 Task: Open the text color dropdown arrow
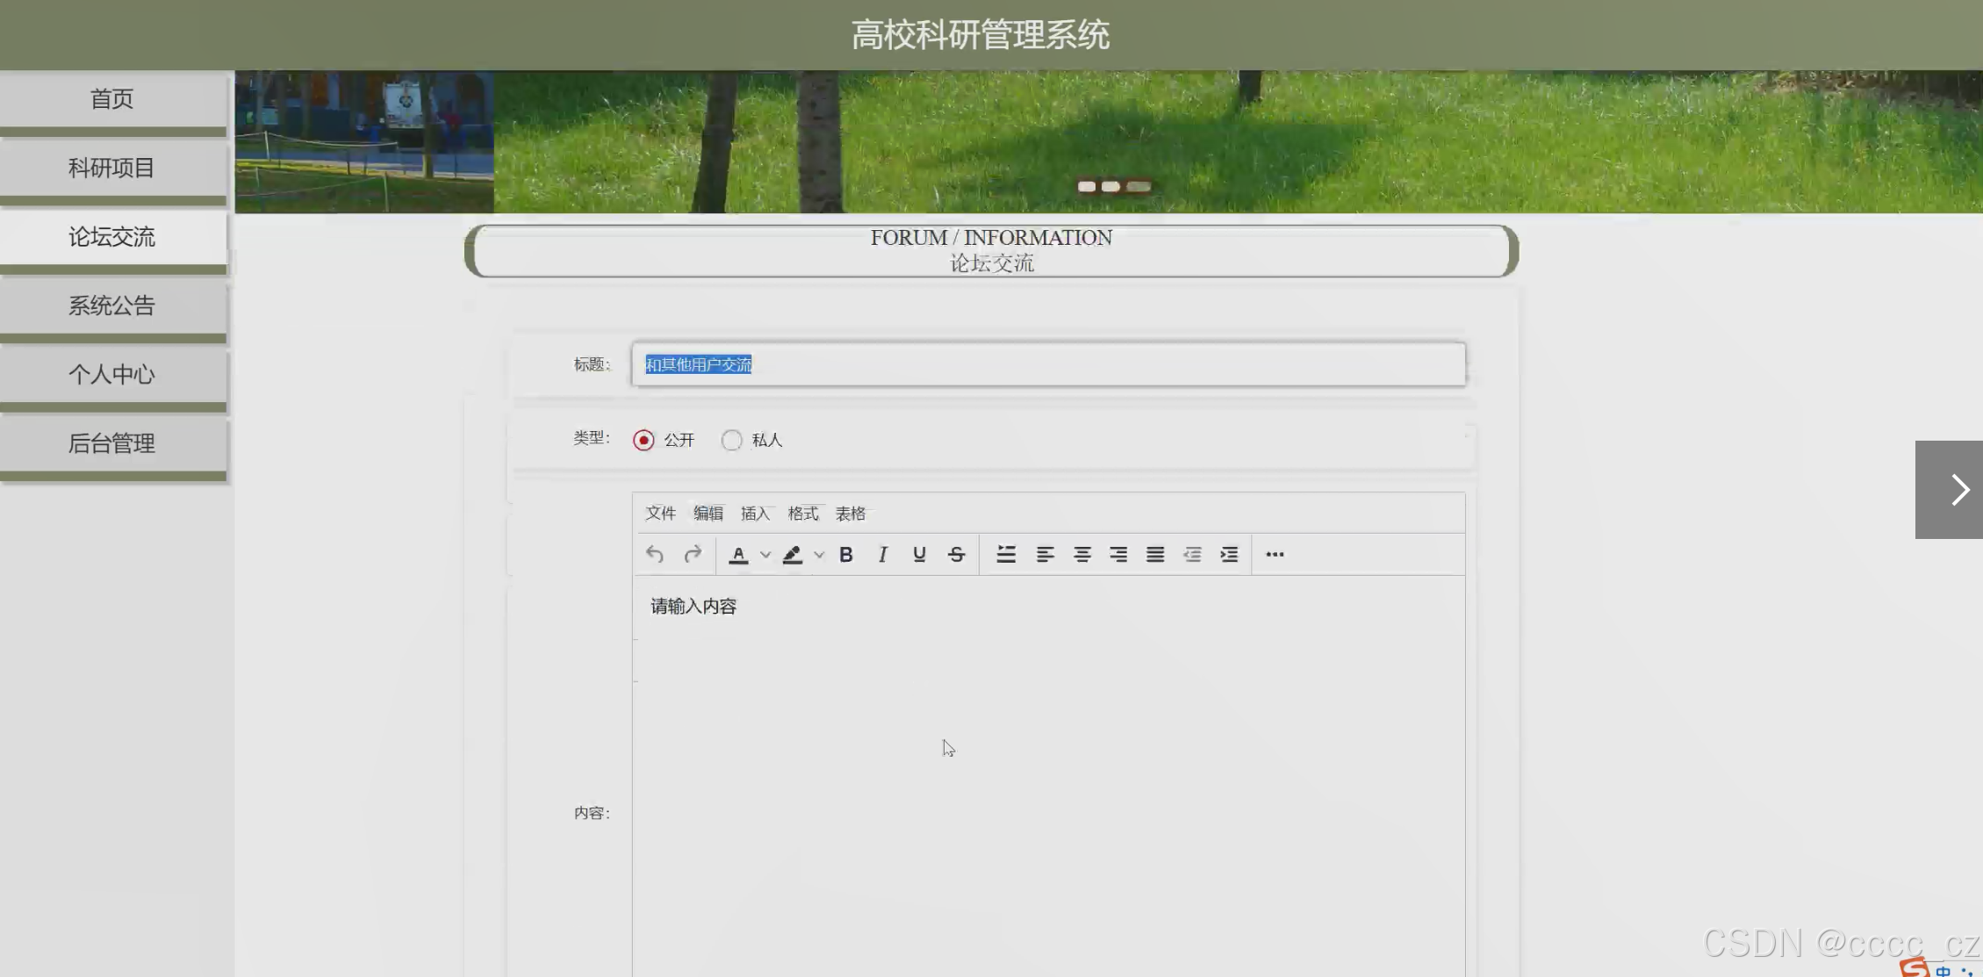pos(765,554)
